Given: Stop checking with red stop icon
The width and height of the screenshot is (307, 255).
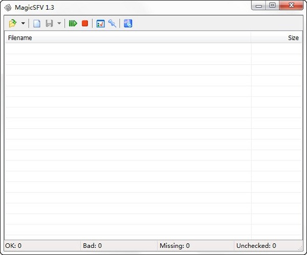Looking at the screenshot, I should pyautogui.click(x=85, y=24).
